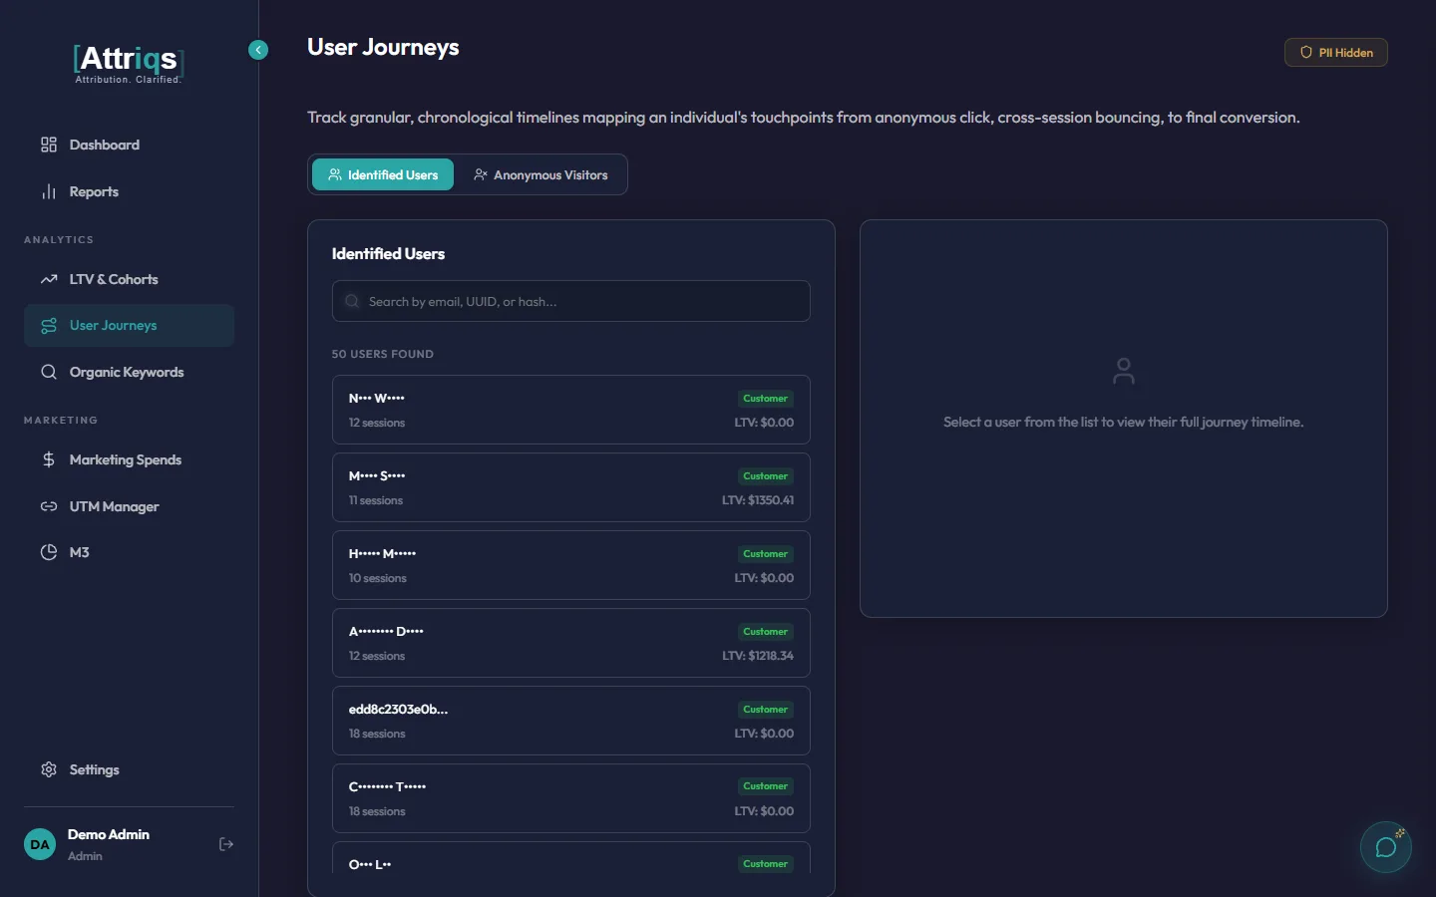Image resolution: width=1436 pixels, height=897 pixels.
Task: Select the Organic Keywords magnifier icon
Action: coord(48,372)
